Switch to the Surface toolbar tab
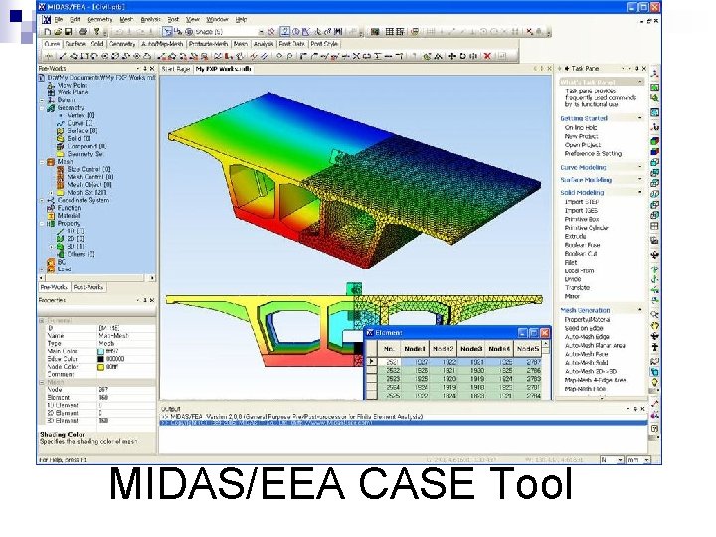 point(76,44)
